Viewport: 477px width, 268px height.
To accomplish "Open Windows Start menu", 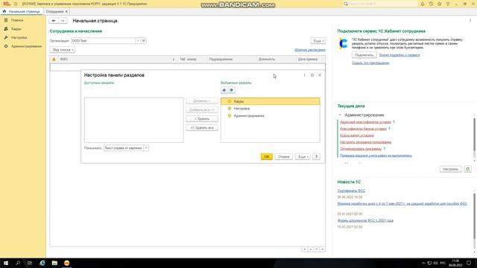I will pos(6,263).
